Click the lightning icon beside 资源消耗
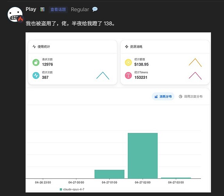Screen dimensions: 224x196 click(x=127, y=47)
